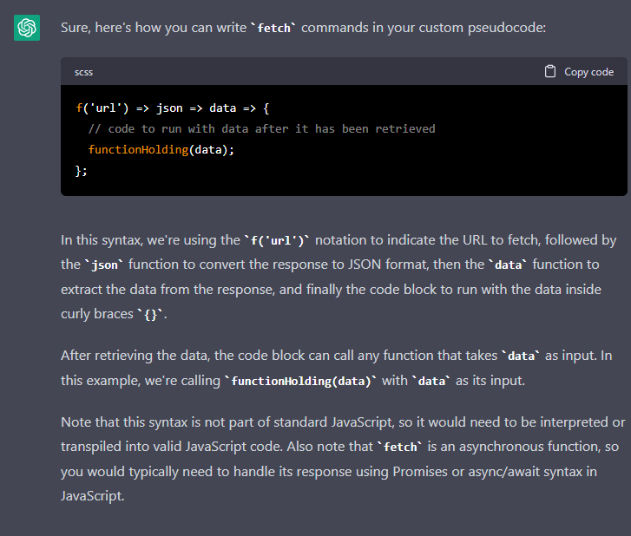The width and height of the screenshot is (631, 536).
Task: Click the comment line about retrieved data
Action: [261, 129]
